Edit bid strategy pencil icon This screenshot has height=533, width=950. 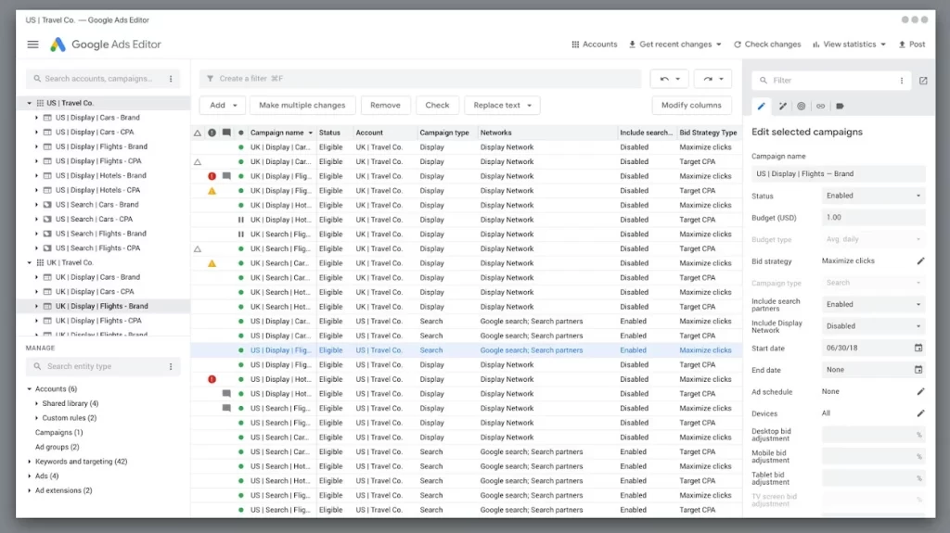920,261
